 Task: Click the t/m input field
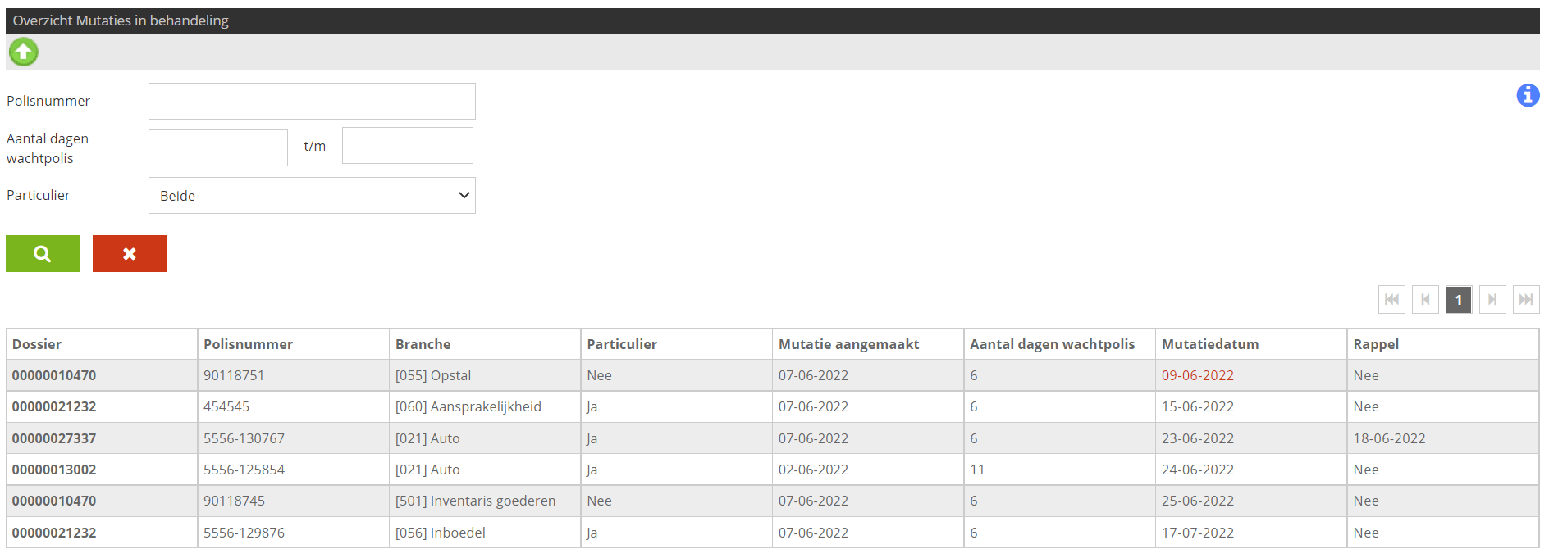(407, 145)
